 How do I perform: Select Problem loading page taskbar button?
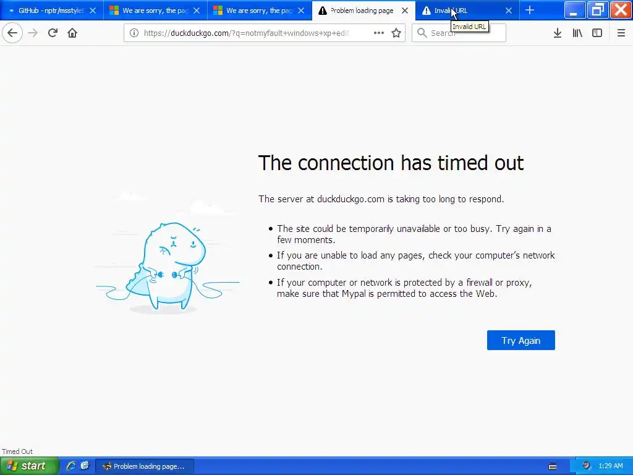pyautogui.click(x=145, y=466)
